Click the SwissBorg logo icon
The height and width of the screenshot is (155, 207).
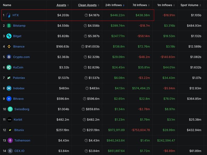(10, 109)
